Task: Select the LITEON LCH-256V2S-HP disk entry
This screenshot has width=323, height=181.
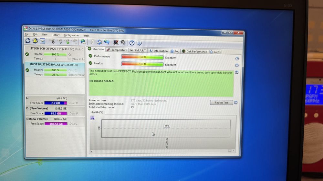Action: tap(55, 54)
